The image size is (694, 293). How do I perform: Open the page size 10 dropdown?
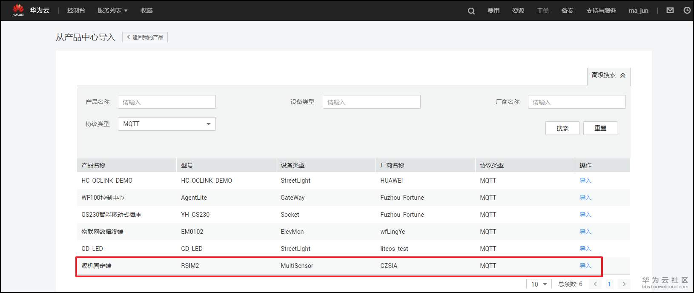point(539,284)
